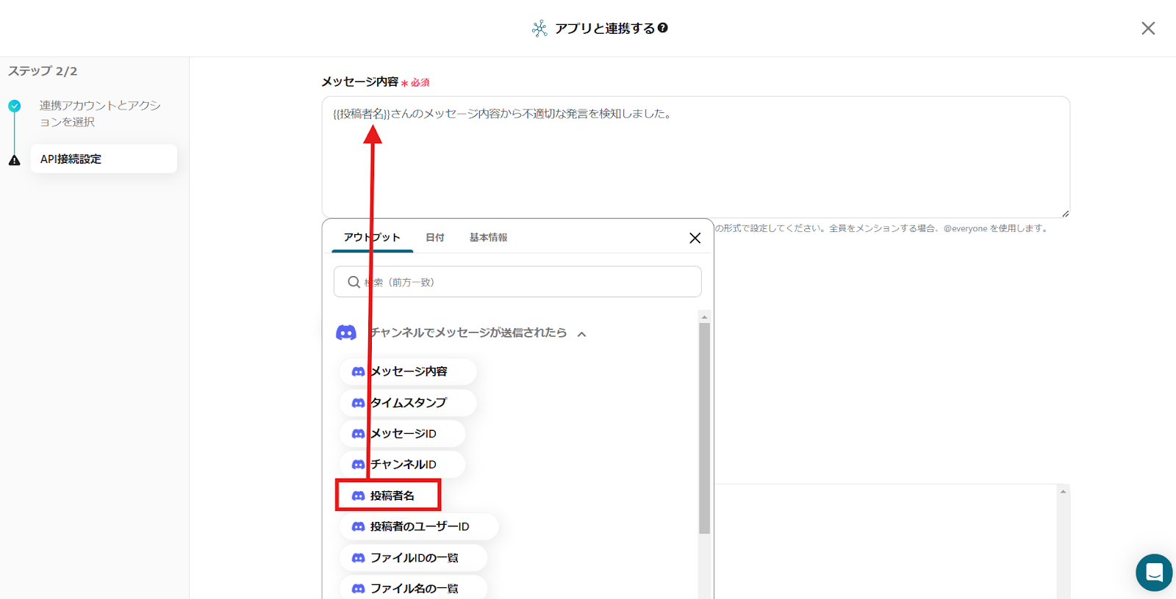
Task: Click the help question mark icon
Action: [x=663, y=28]
